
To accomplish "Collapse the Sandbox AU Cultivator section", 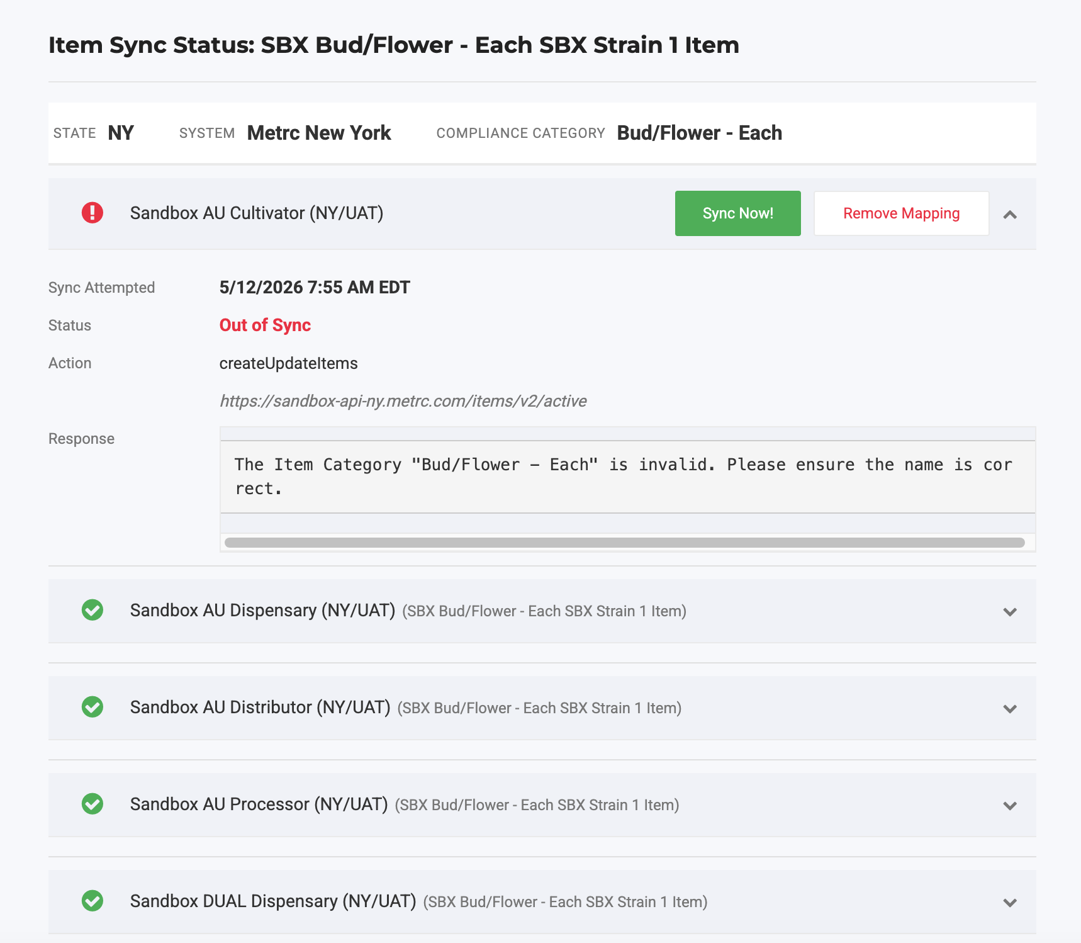I will click(x=1010, y=215).
